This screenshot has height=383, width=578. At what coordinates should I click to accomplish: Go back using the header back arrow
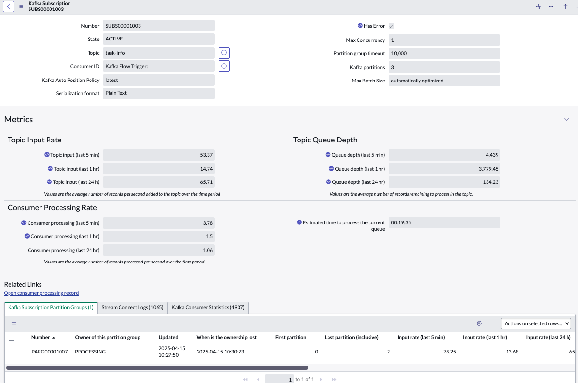click(x=9, y=6)
